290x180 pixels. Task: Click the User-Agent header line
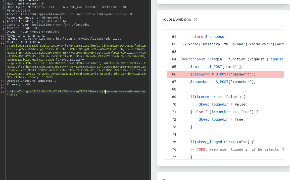click(x=67, y=9)
